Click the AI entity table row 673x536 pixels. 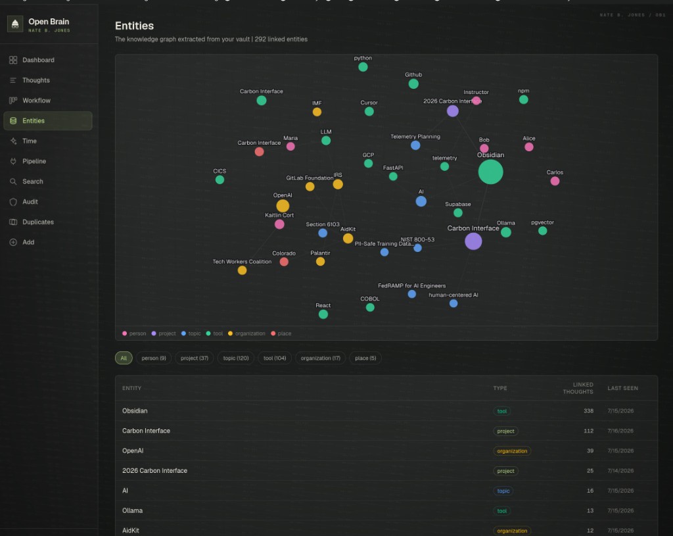[x=386, y=491]
